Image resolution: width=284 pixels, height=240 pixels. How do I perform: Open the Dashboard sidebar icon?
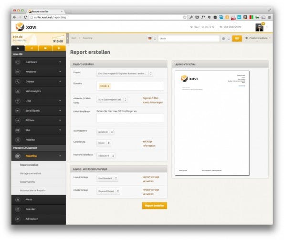click(18, 62)
